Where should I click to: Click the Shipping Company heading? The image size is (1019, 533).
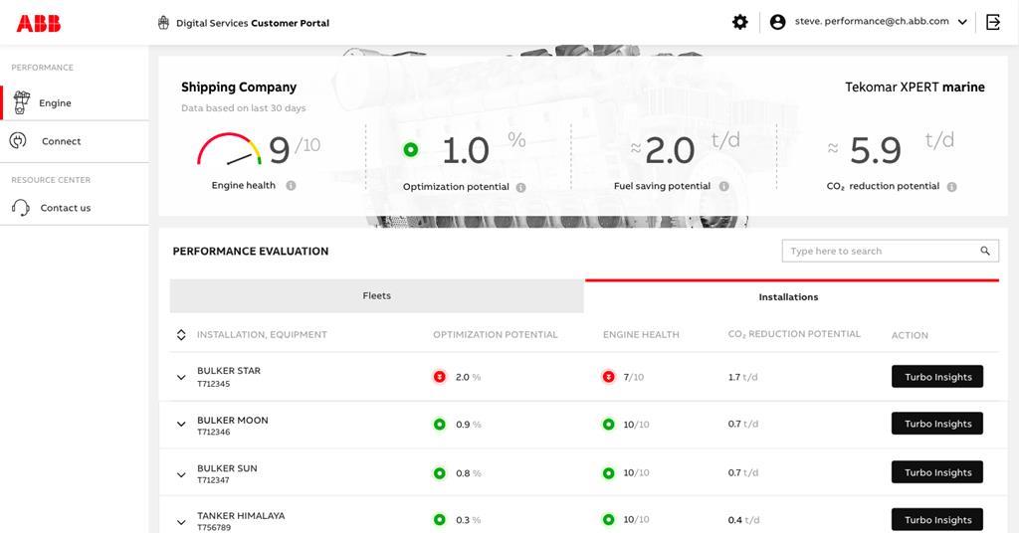coord(239,87)
